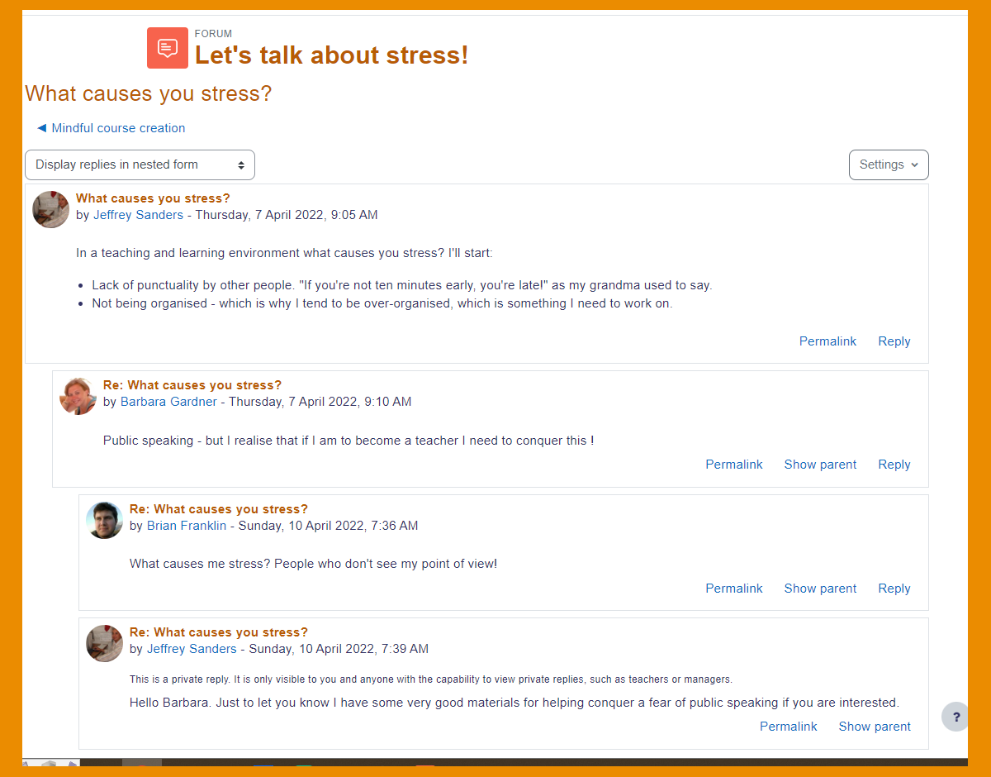Screen dimensions: 991x777
Task: Show parent of Brian Franklin's reply
Action: coord(820,589)
